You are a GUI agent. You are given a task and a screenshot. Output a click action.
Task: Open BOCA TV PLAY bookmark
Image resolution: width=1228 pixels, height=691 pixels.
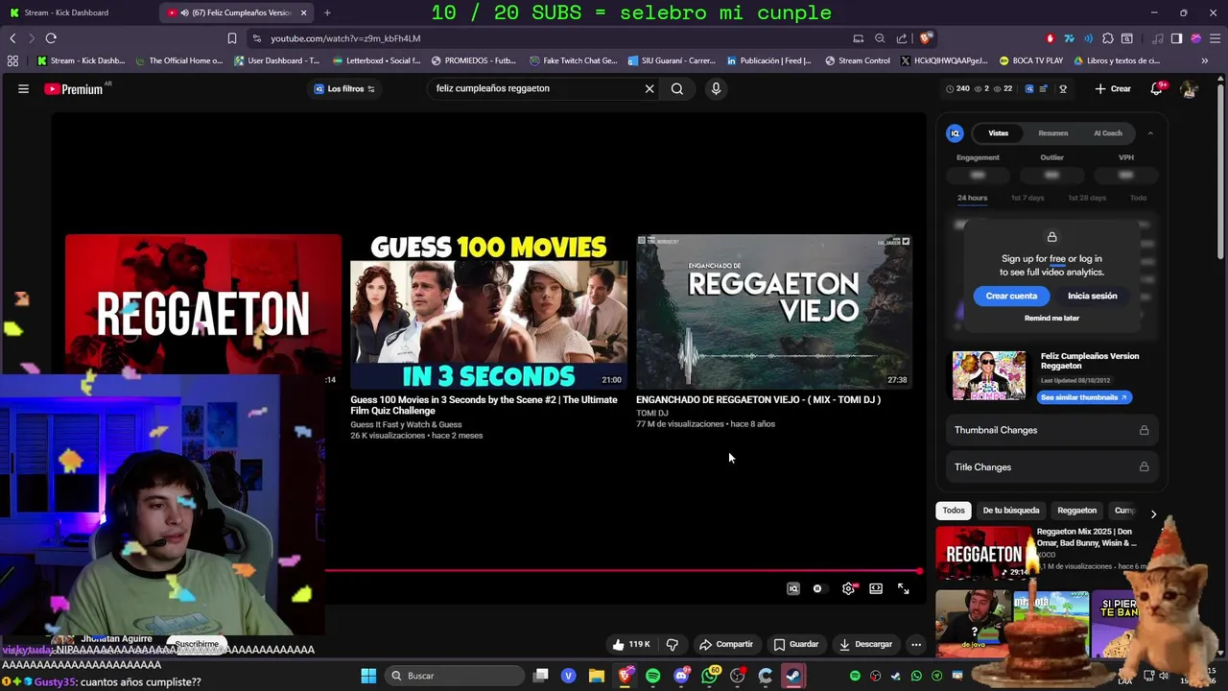(1030, 60)
